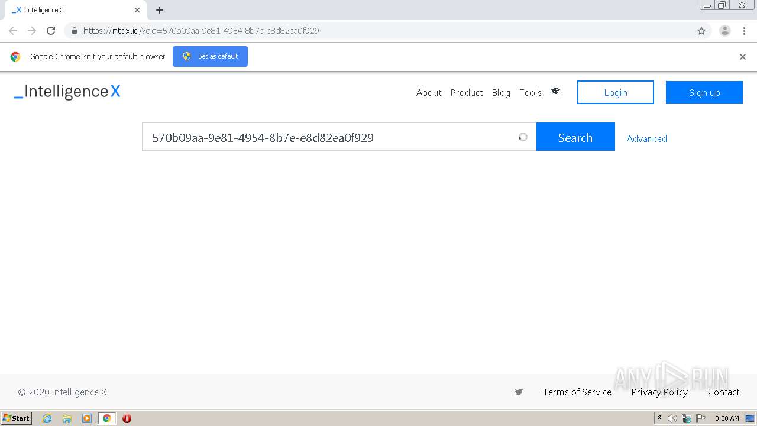Open the graduation cap academia icon

pyautogui.click(x=556, y=92)
